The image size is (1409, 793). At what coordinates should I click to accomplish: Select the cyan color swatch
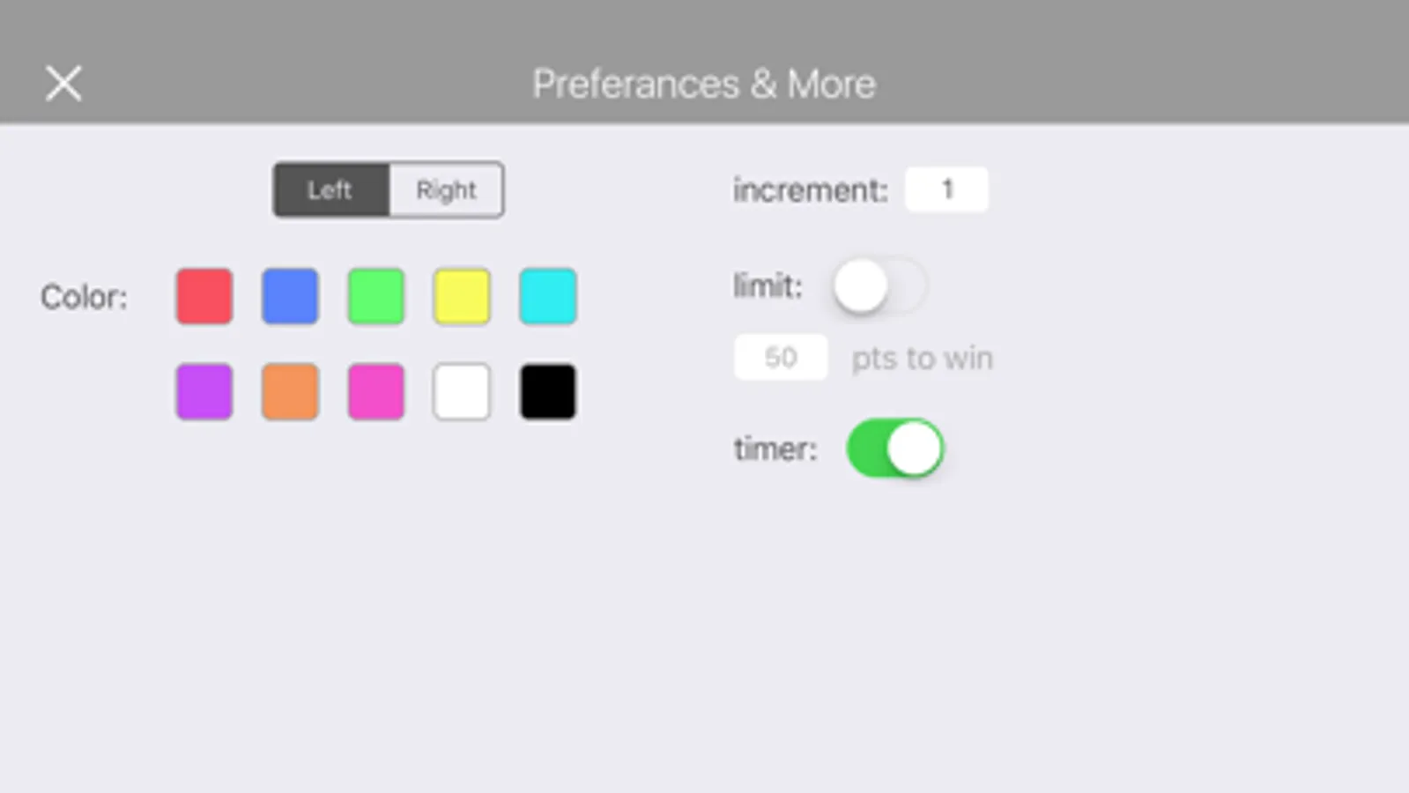tap(548, 297)
